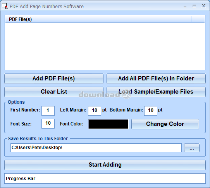
Task: Select the Left Margin input box
Action: (x=95, y=111)
